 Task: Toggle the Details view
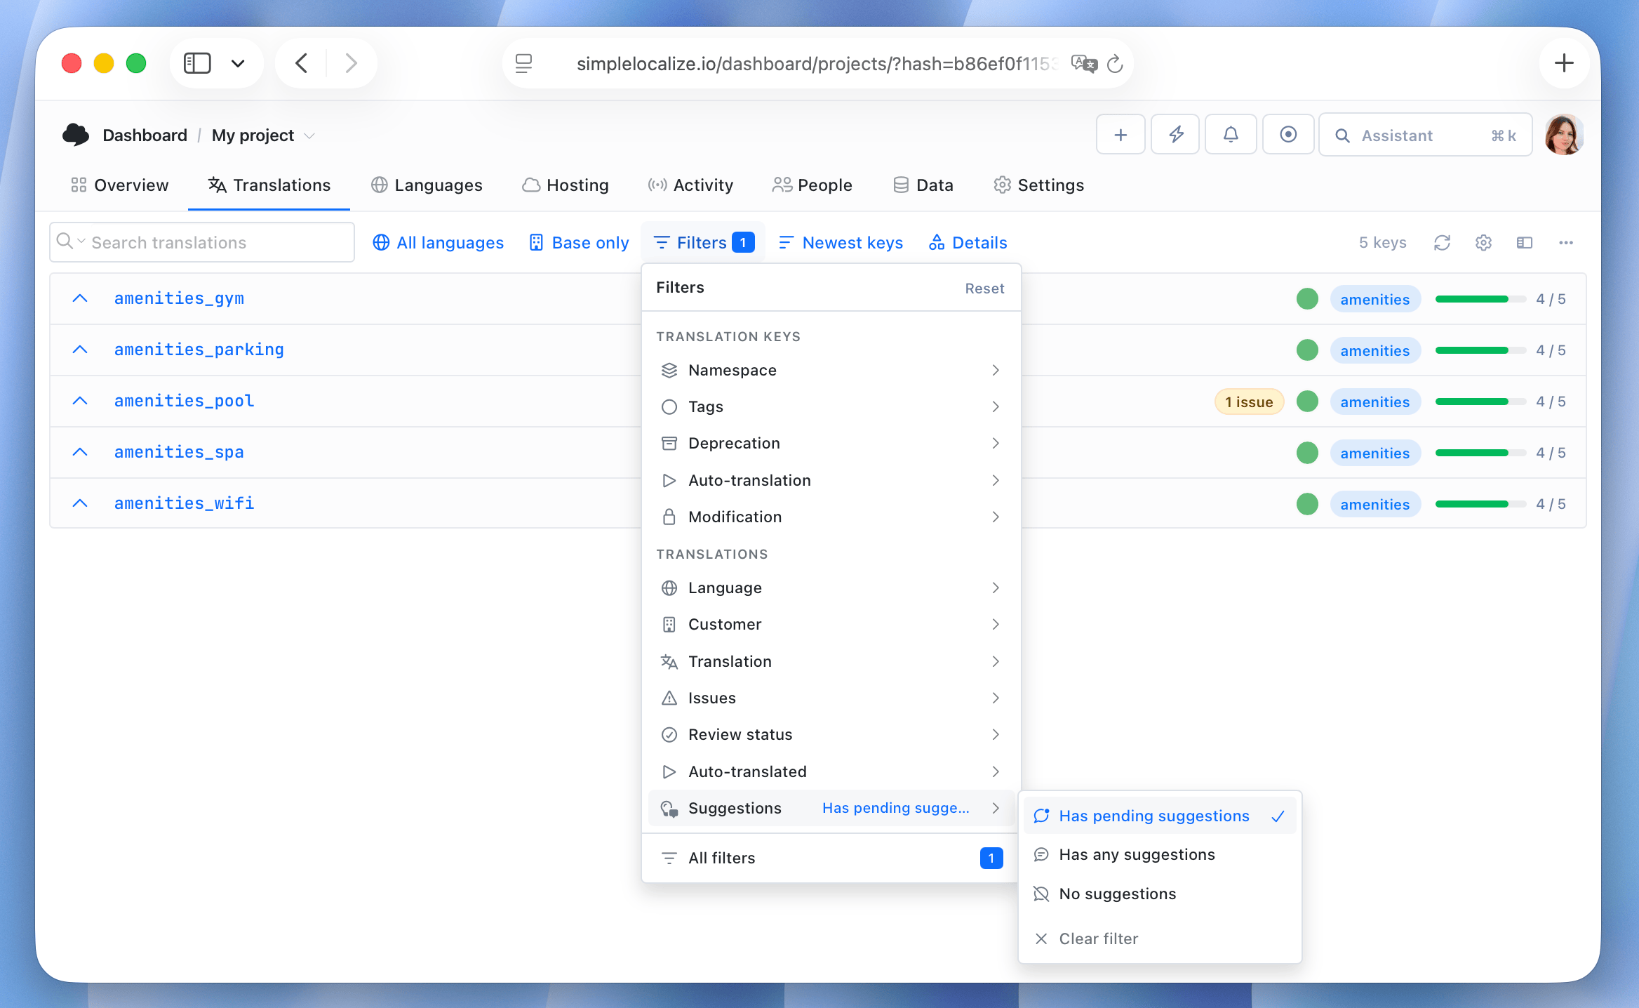click(968, 243)
